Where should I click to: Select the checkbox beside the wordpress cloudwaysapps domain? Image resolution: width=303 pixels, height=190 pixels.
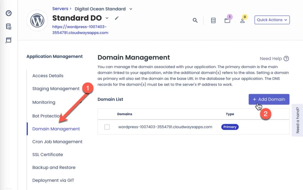coord(107,127)
